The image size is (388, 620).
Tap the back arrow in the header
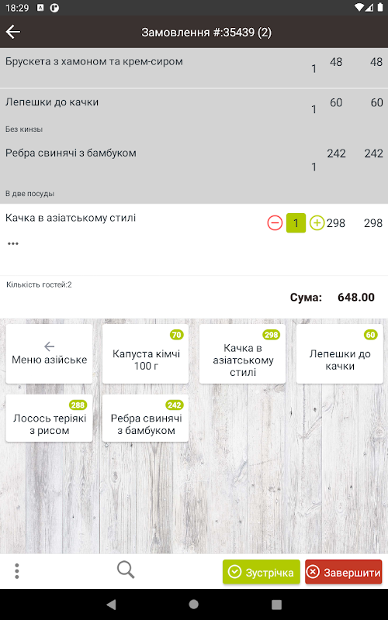[x=13, y=32]
